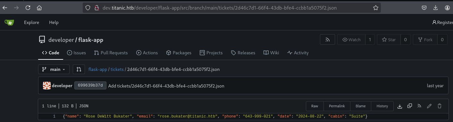
Task: Go to the Packages tab
Action: (179, 53)
